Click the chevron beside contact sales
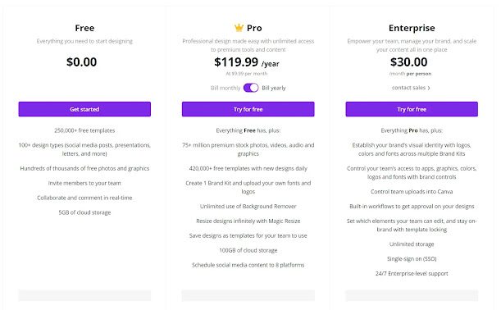Image resolution: width=501 pixels, height=310 pixels. point(429,88)
